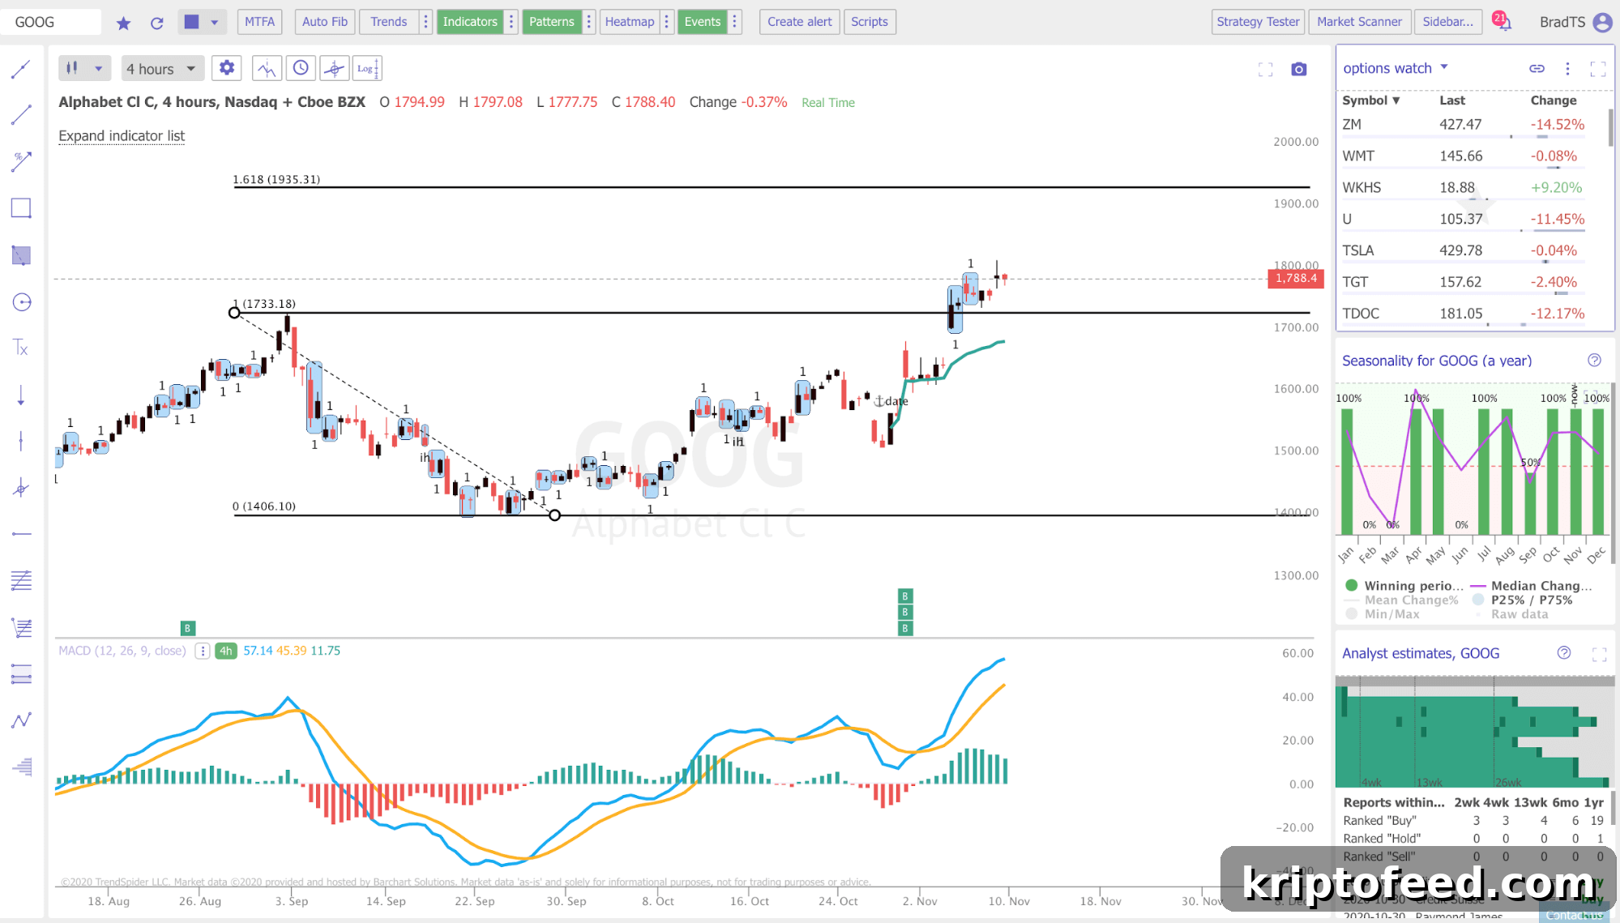Select the horizontal line tool
The image size is (1620, 923).
point(21,534)
